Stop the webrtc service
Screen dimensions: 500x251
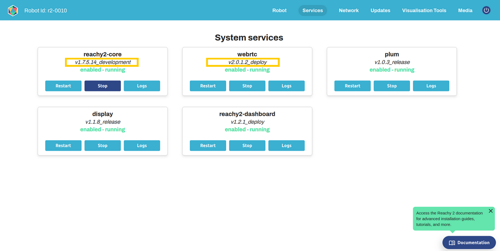(x=247, y=86)
